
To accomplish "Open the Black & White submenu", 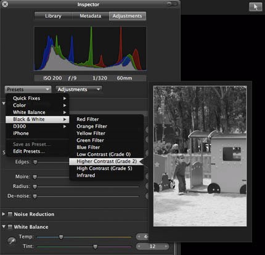I will click(x=38, y=119).
